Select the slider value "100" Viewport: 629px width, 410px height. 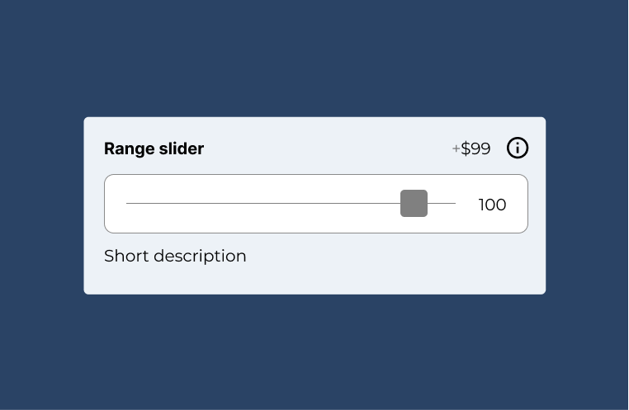click(492, 205)
